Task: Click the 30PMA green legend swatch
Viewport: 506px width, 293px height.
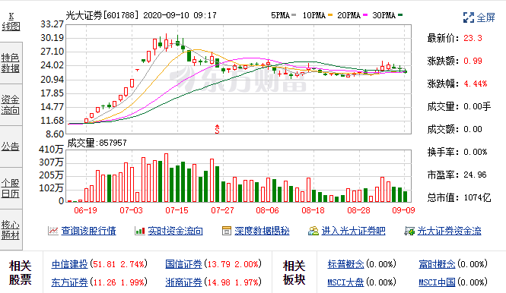Action: tap(400, 15)
